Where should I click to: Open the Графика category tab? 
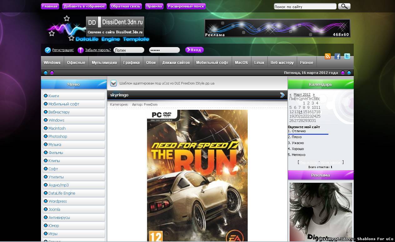(x=131, y=63)
